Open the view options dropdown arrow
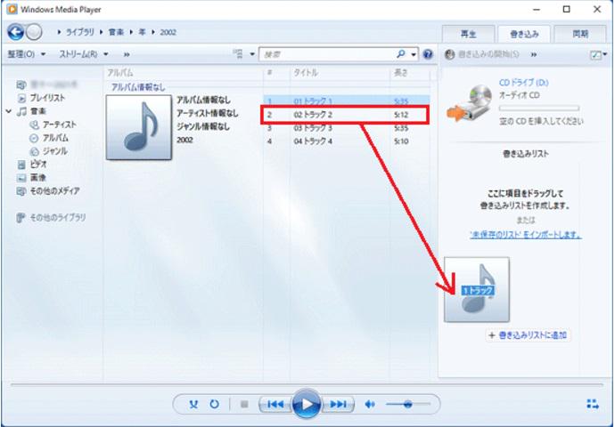Screen dimensions: 615x427 (x=252, y=54)
